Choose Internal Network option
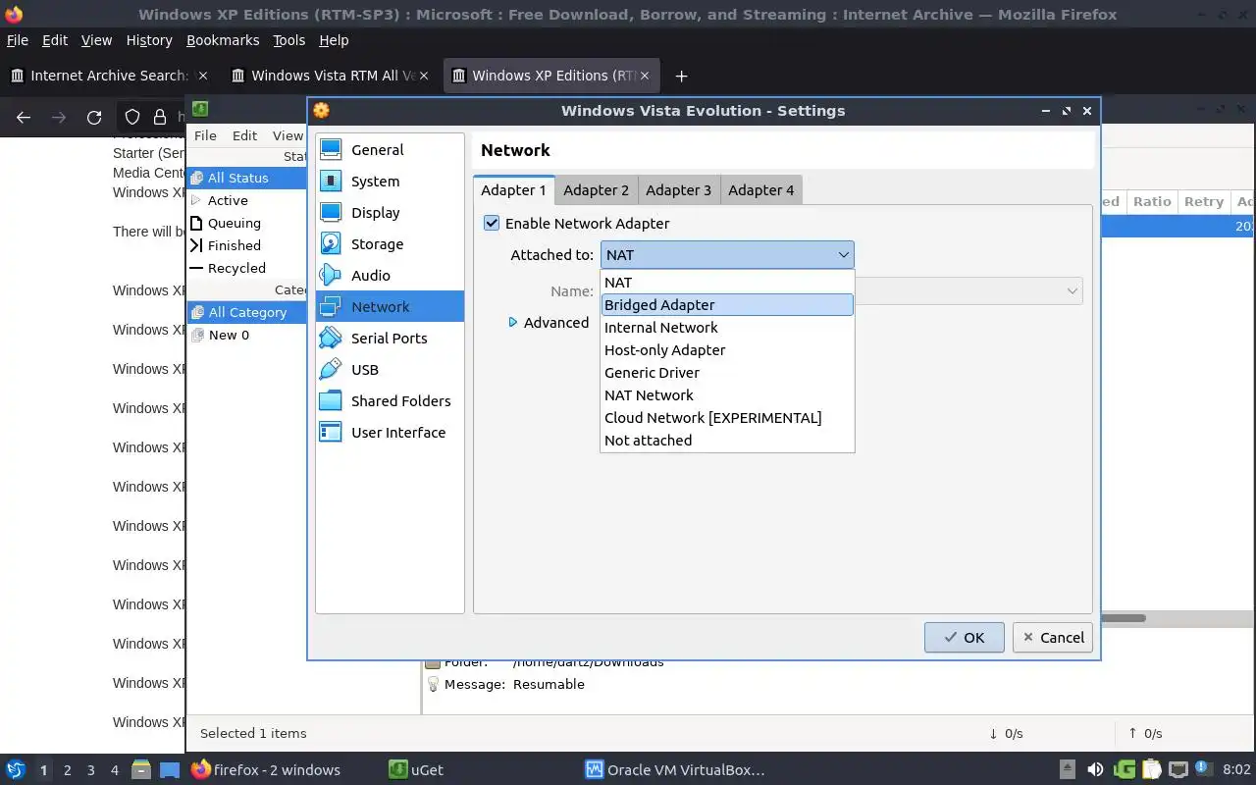Viewport: 1256px width, 785px height. [x=727, y=328]
